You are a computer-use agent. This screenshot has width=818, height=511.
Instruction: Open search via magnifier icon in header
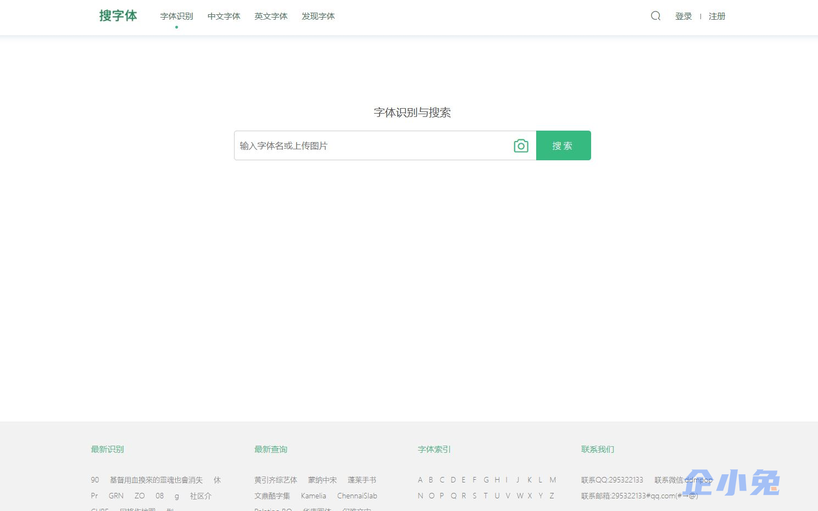tap(655, 16)
